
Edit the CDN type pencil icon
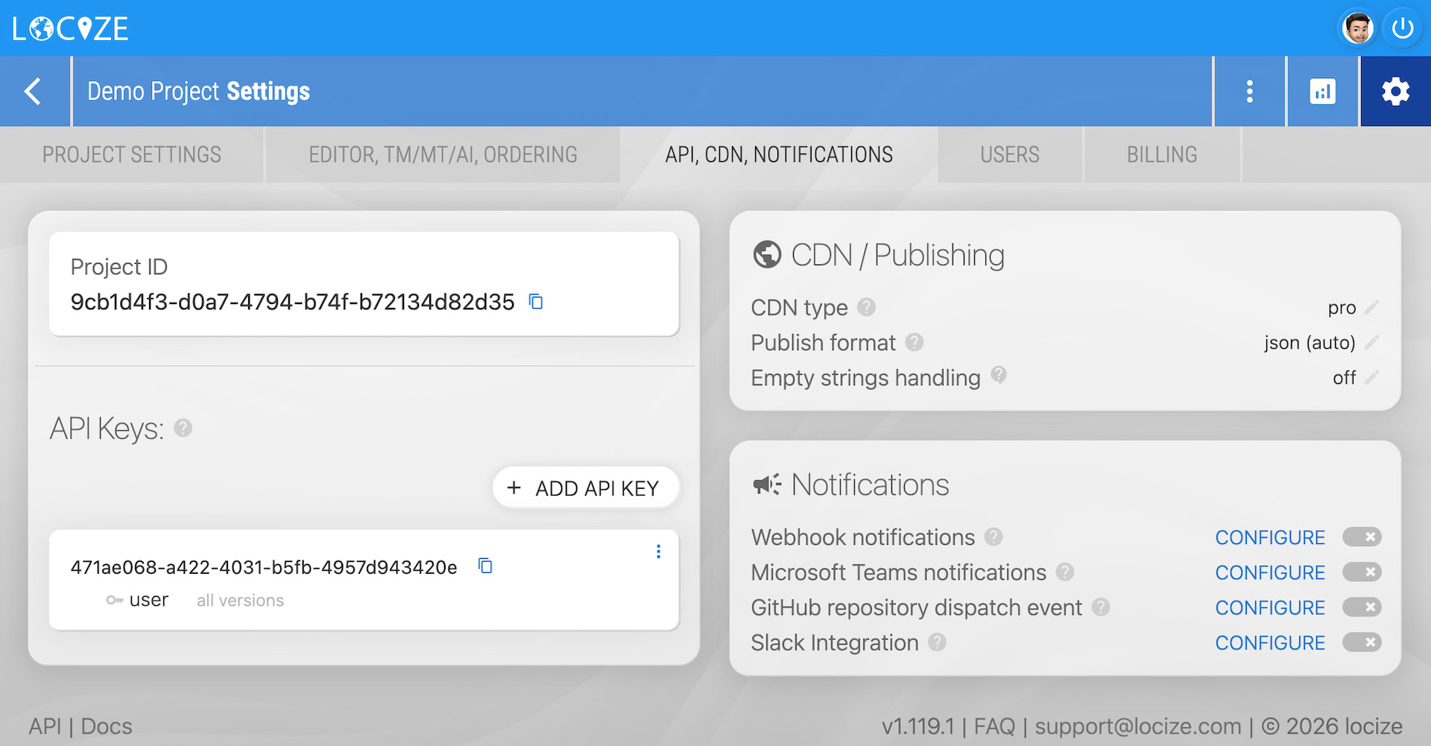tap(1371, 307)
